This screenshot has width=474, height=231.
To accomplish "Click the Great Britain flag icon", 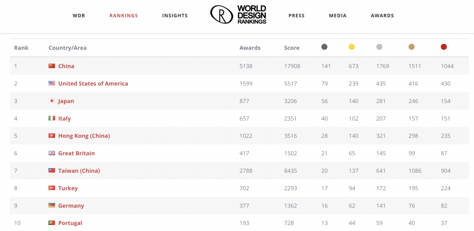I will pyautogui.click(x=52, y=153).
